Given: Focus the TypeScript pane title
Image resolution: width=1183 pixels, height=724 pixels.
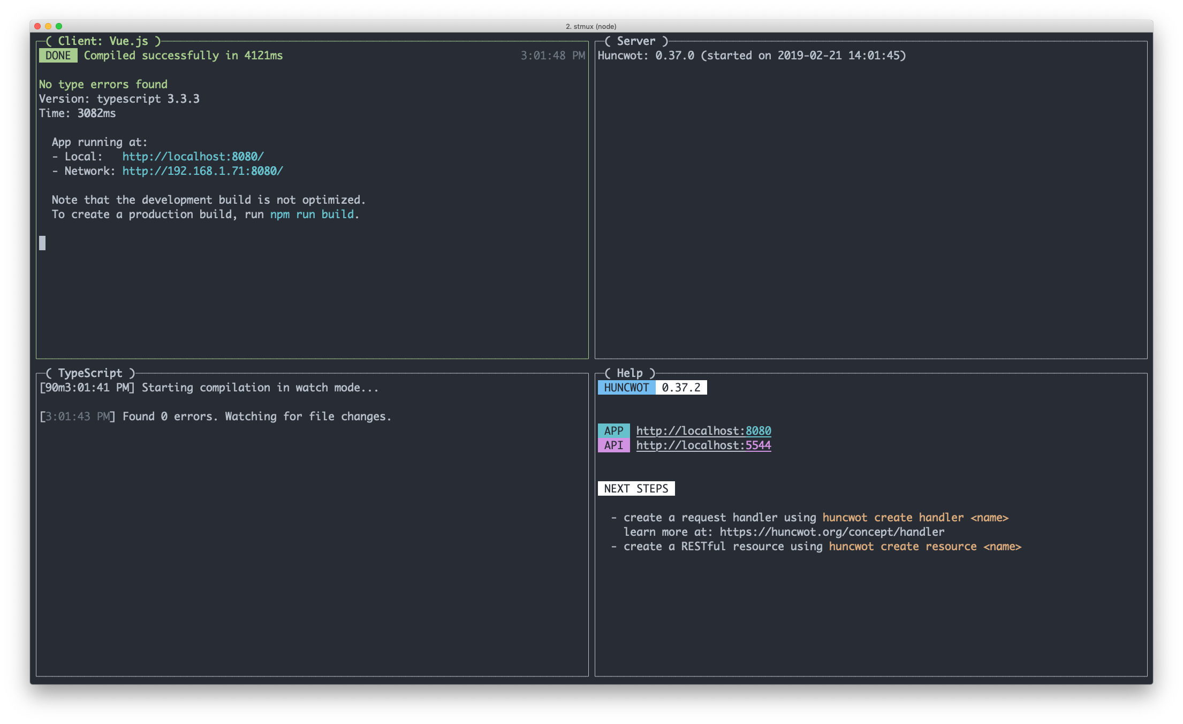Looking at the screenshot, I should [90, 373].
